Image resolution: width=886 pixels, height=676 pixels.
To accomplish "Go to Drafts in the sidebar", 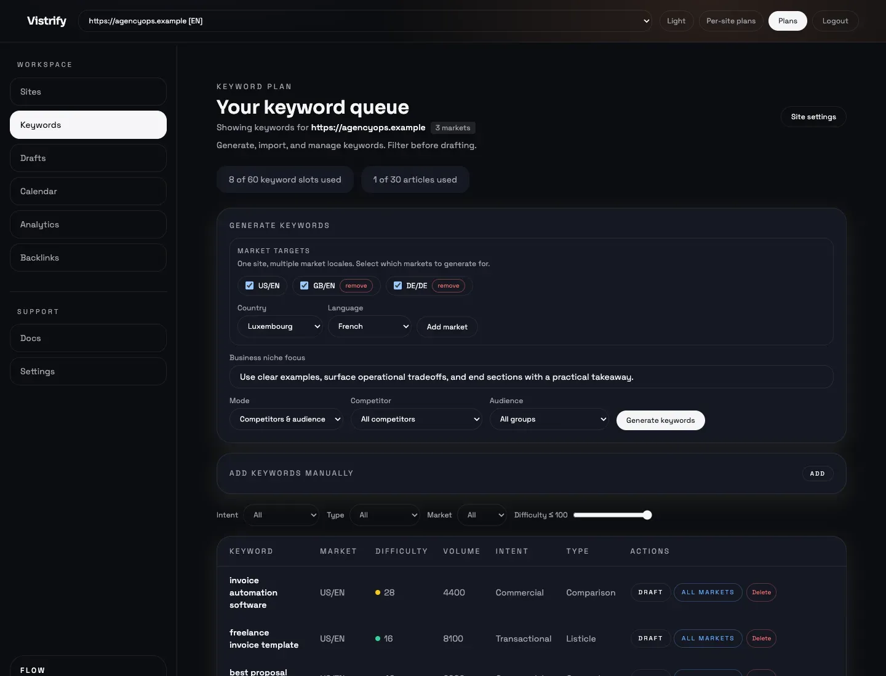I will pos(88,159).
